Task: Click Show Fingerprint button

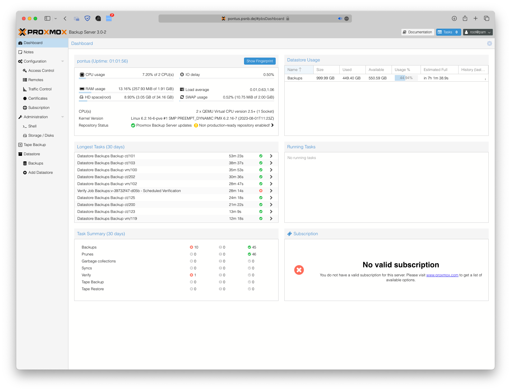Action: tap(260, 61)
